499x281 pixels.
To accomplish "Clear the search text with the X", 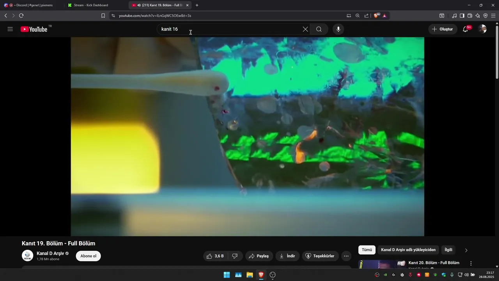I will pos(305,29).
